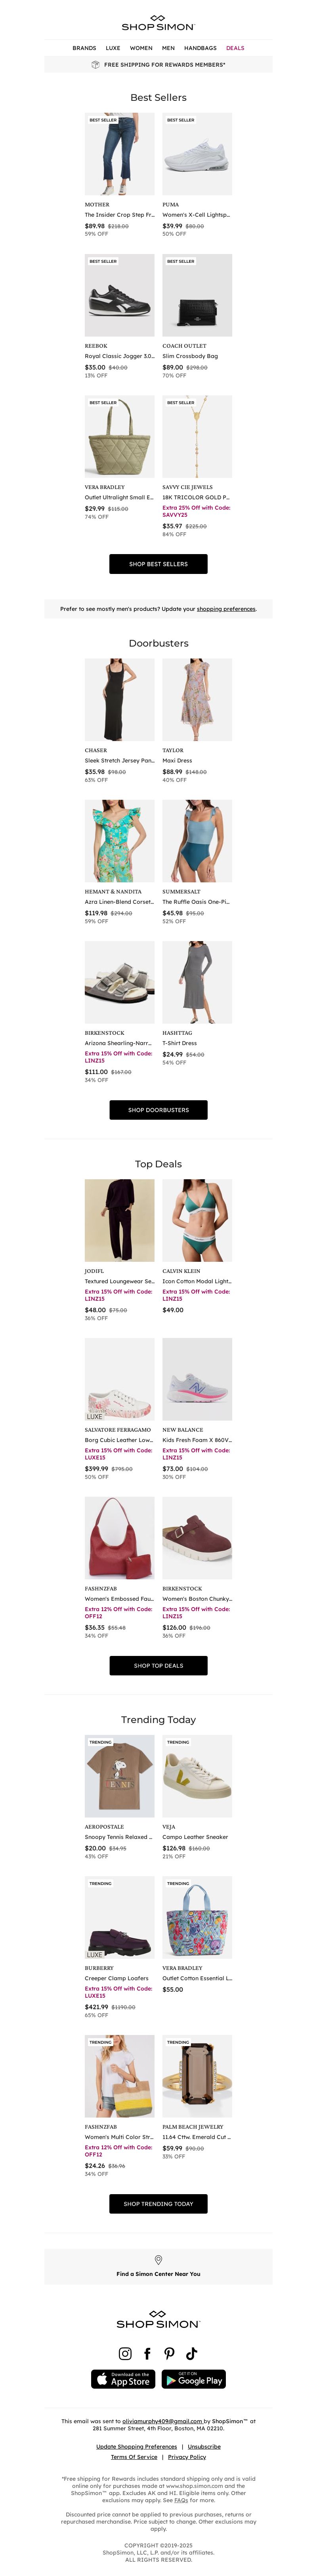317x2576 pixels.
Task: Click Shop Doorbusters button
Action: click(x=158, y=1110)
